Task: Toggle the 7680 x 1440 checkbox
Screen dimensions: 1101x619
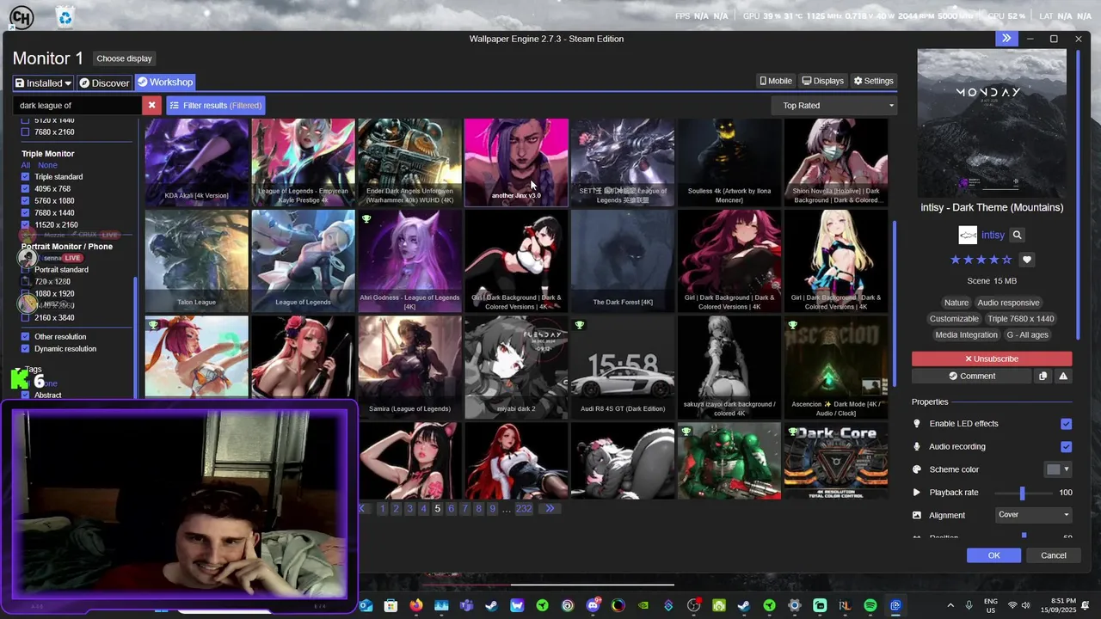Action: point(25,213)
